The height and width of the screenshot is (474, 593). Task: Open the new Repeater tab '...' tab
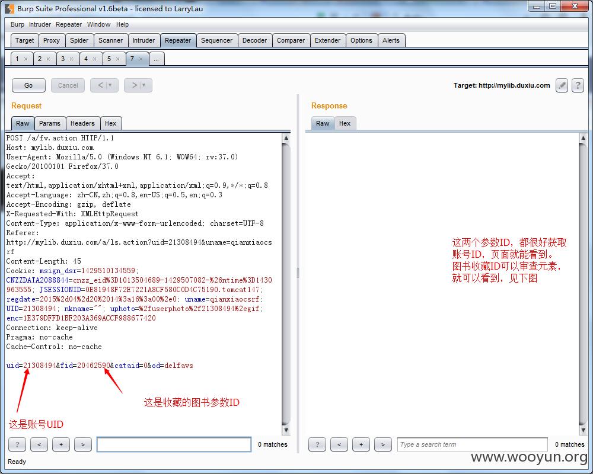point(157,59)
